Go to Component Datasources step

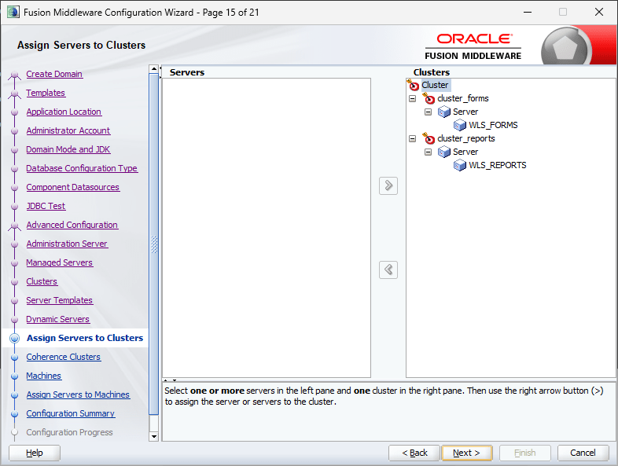click(x=73, y=188)
